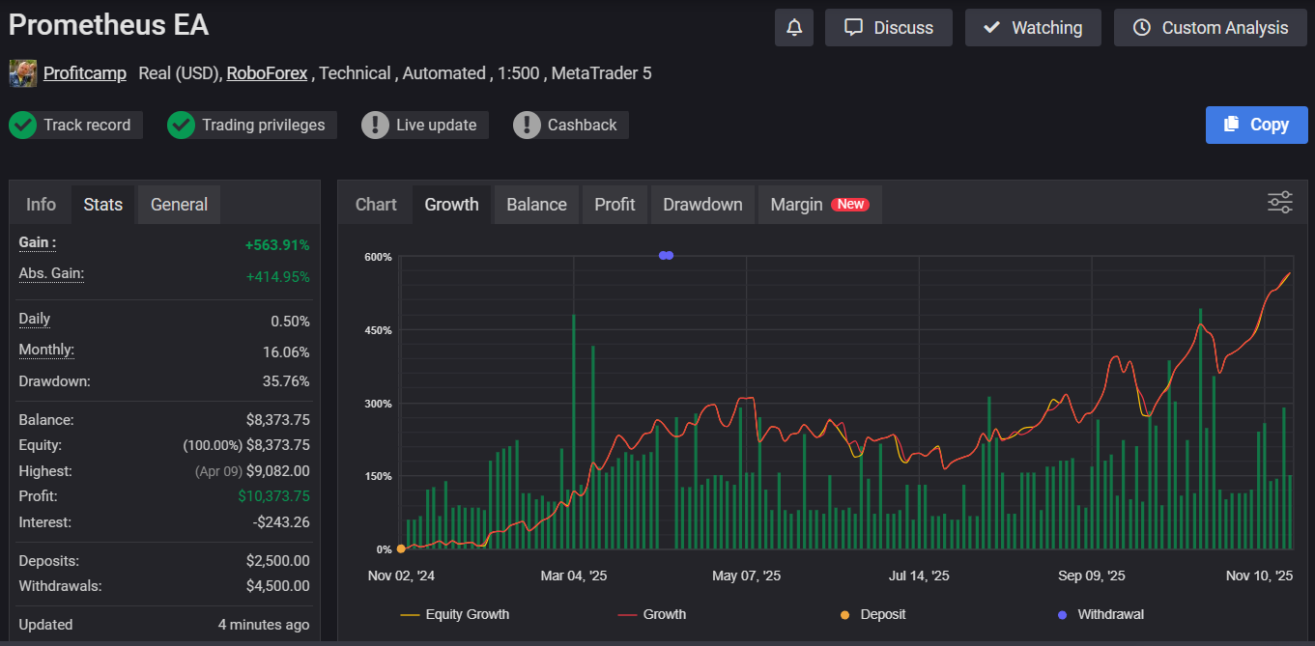1315x646 pixels.
Task: Open the Margin tab
Action: click(x=818, y=205)
